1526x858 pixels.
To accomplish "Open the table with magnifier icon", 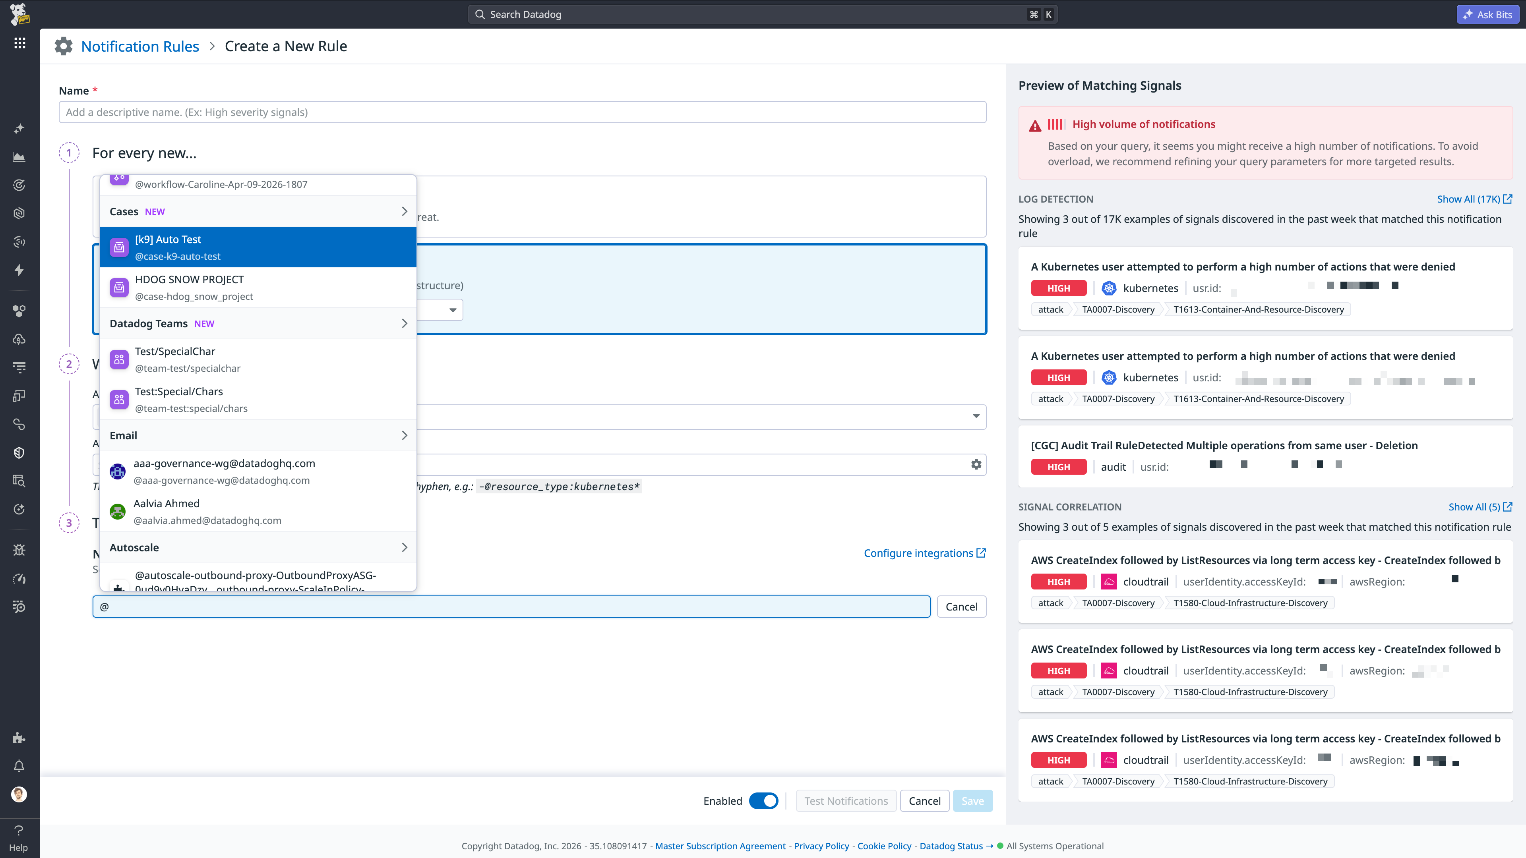I will click(x=19, y=481).
